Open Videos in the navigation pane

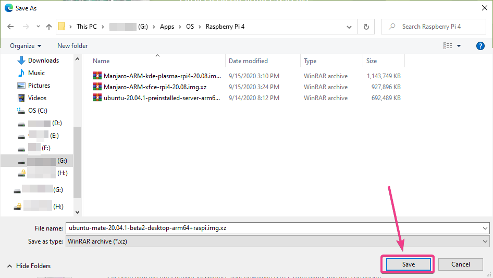[37, 98]
